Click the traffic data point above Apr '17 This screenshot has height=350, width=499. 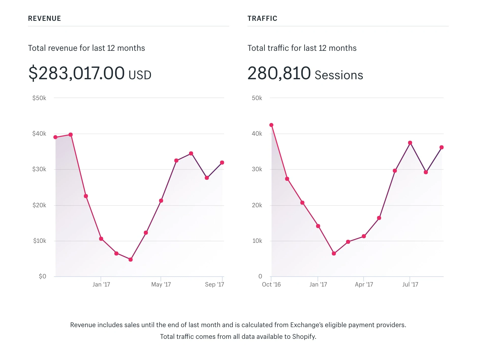click(x=364, y=236)
